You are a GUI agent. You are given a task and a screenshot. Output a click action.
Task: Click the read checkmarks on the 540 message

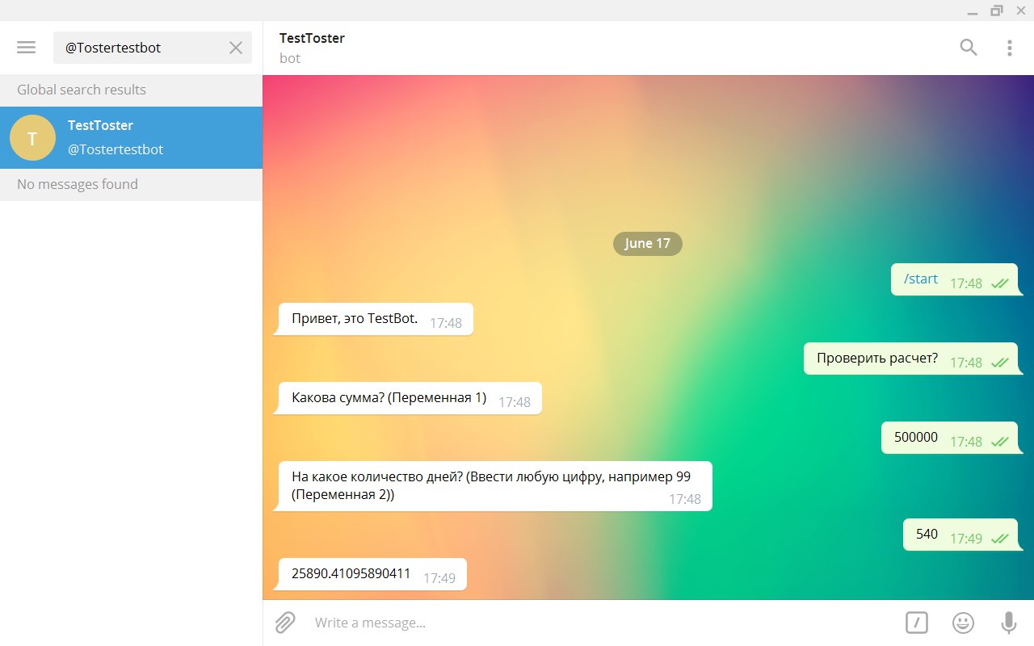[1000, 539]
